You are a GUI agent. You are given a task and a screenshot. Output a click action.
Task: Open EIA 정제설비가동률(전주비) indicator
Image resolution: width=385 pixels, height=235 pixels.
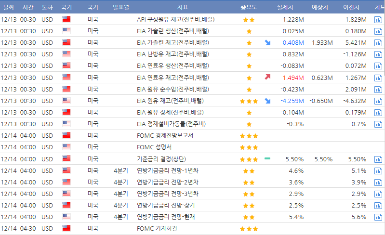click(x=171, y=124)
